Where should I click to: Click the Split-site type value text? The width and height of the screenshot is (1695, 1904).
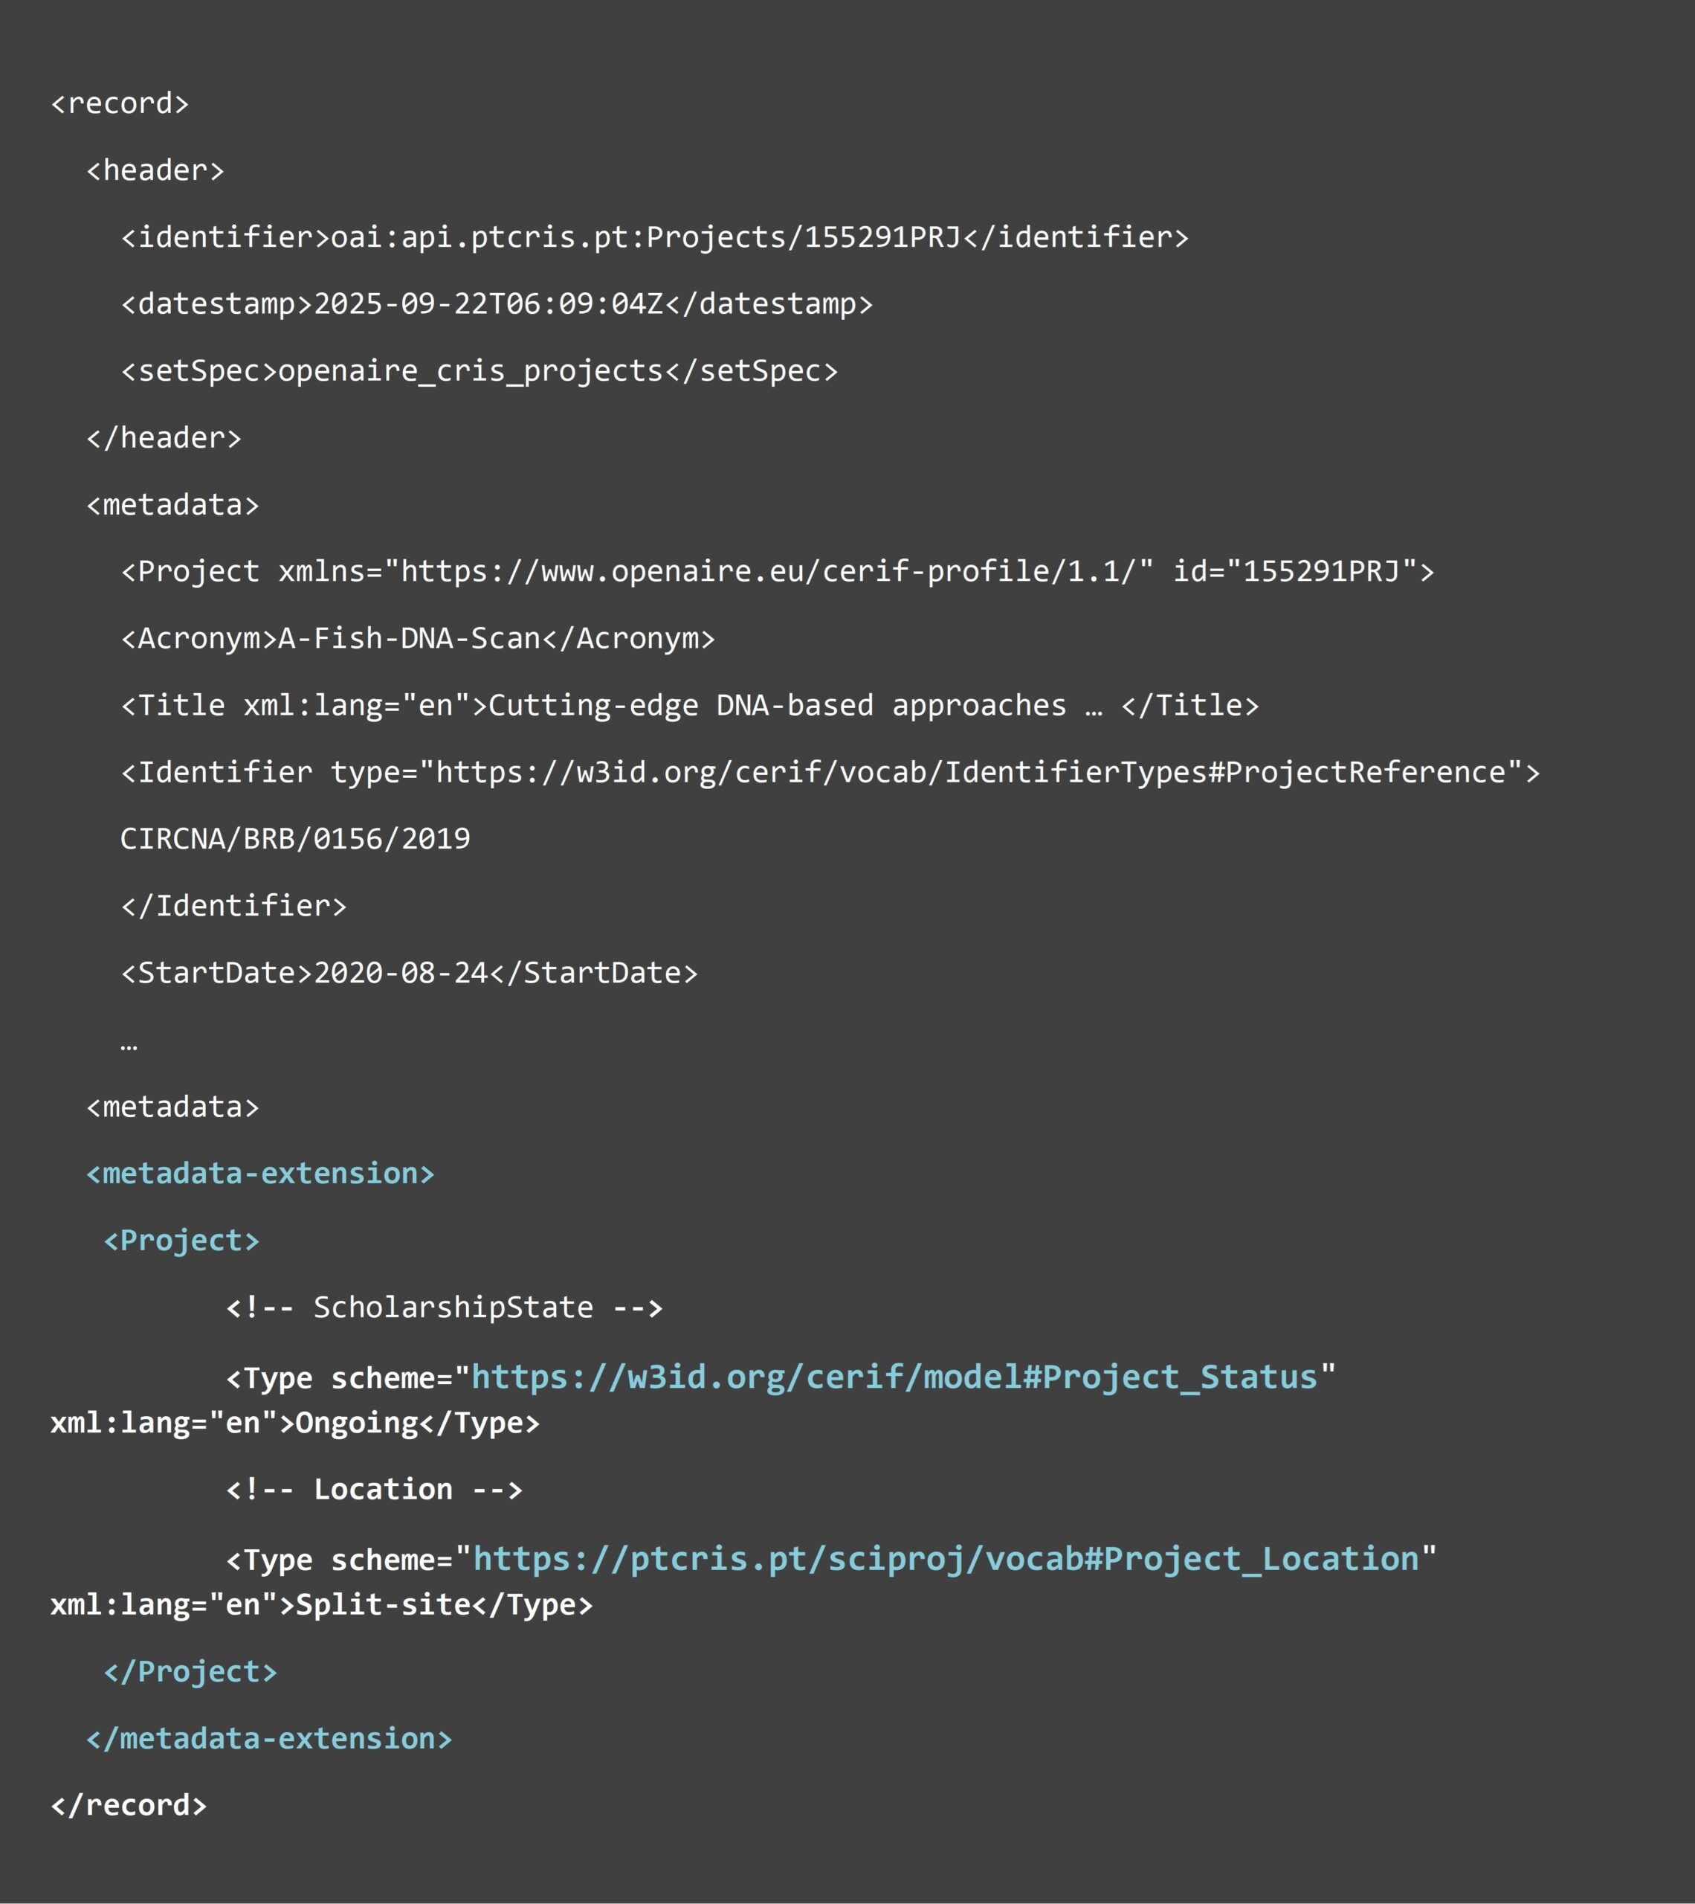tap(383, 1604)
